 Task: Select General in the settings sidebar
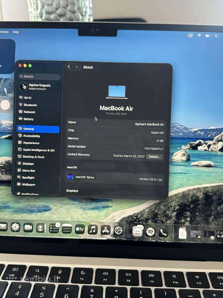click(38, 129)
